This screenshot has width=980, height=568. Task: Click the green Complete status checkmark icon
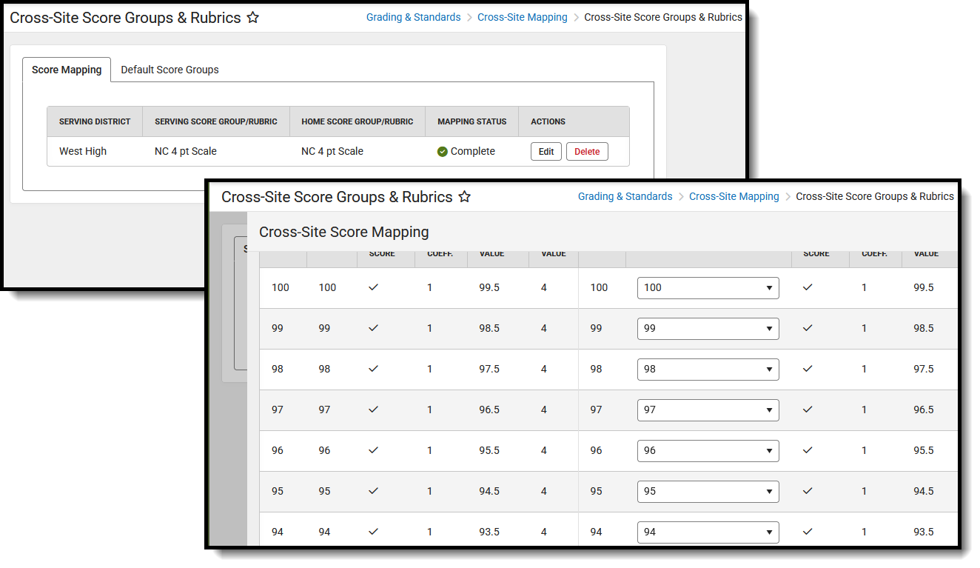[x=443, y=152]
